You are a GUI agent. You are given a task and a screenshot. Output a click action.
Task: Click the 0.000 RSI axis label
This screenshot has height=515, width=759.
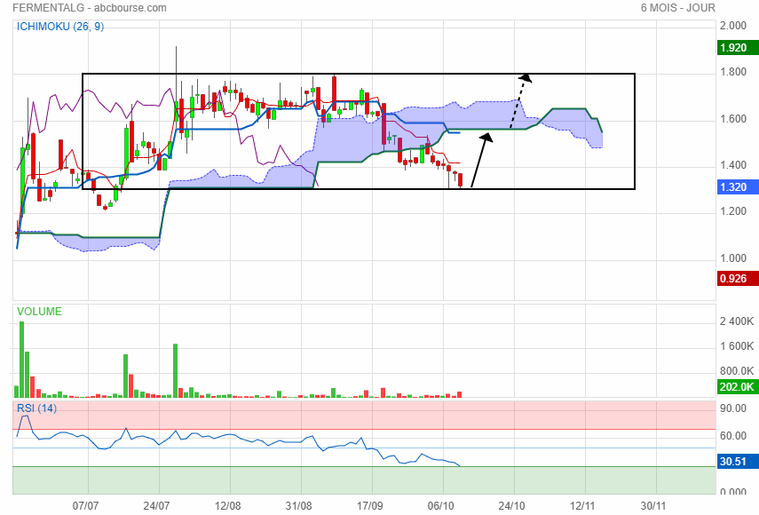pos(733,492)
